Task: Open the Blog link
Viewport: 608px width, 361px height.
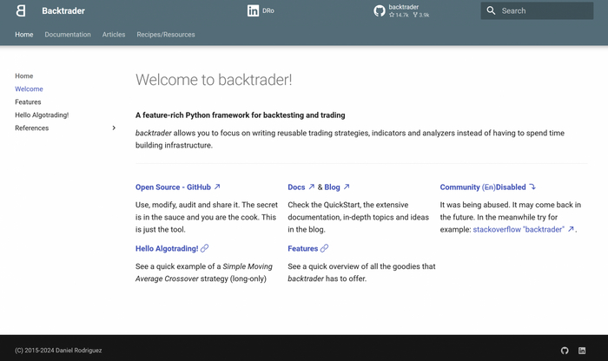Action: [333, 187]
